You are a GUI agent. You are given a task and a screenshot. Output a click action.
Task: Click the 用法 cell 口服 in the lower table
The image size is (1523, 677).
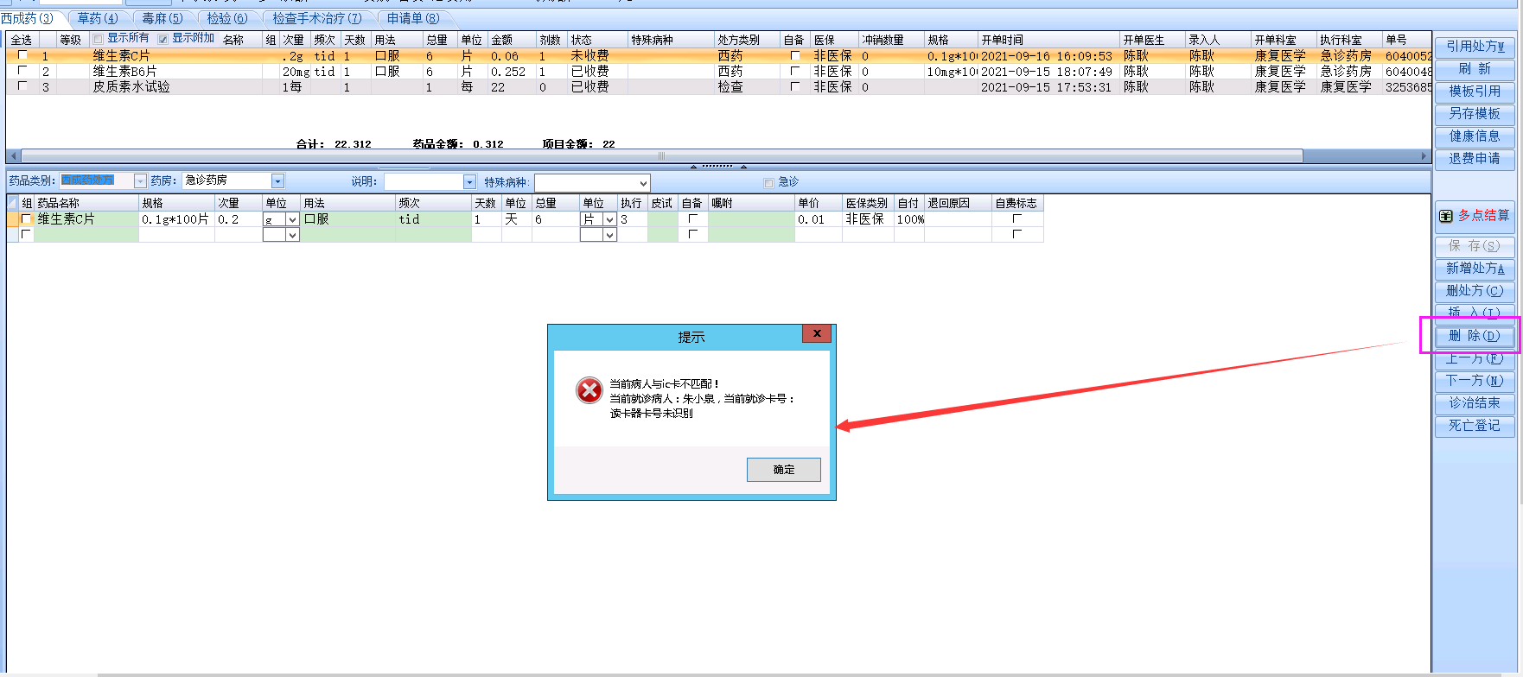click(x=348, y=219)
